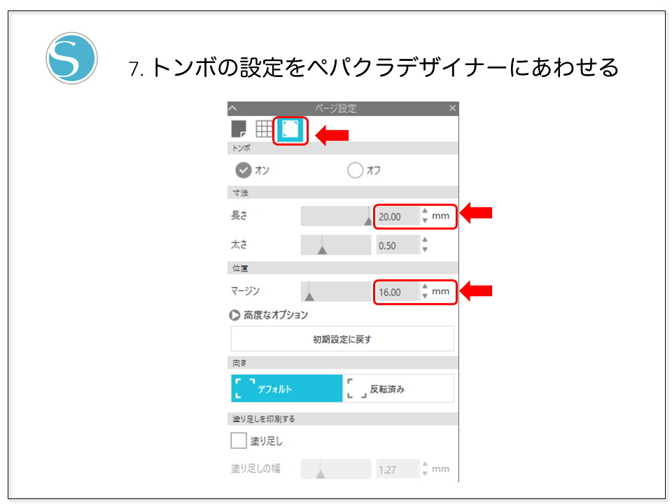Click the 太さ thickness slider
This screenshot has height=504, width=672.
tap(336, 245)
